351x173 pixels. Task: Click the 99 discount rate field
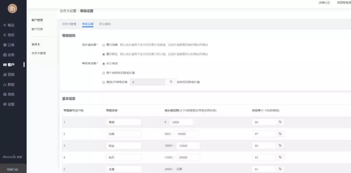pos(264,122)
